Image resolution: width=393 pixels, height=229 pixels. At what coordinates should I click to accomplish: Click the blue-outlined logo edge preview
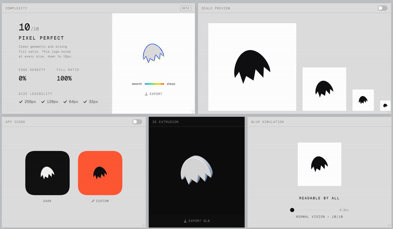click(154, 53)
